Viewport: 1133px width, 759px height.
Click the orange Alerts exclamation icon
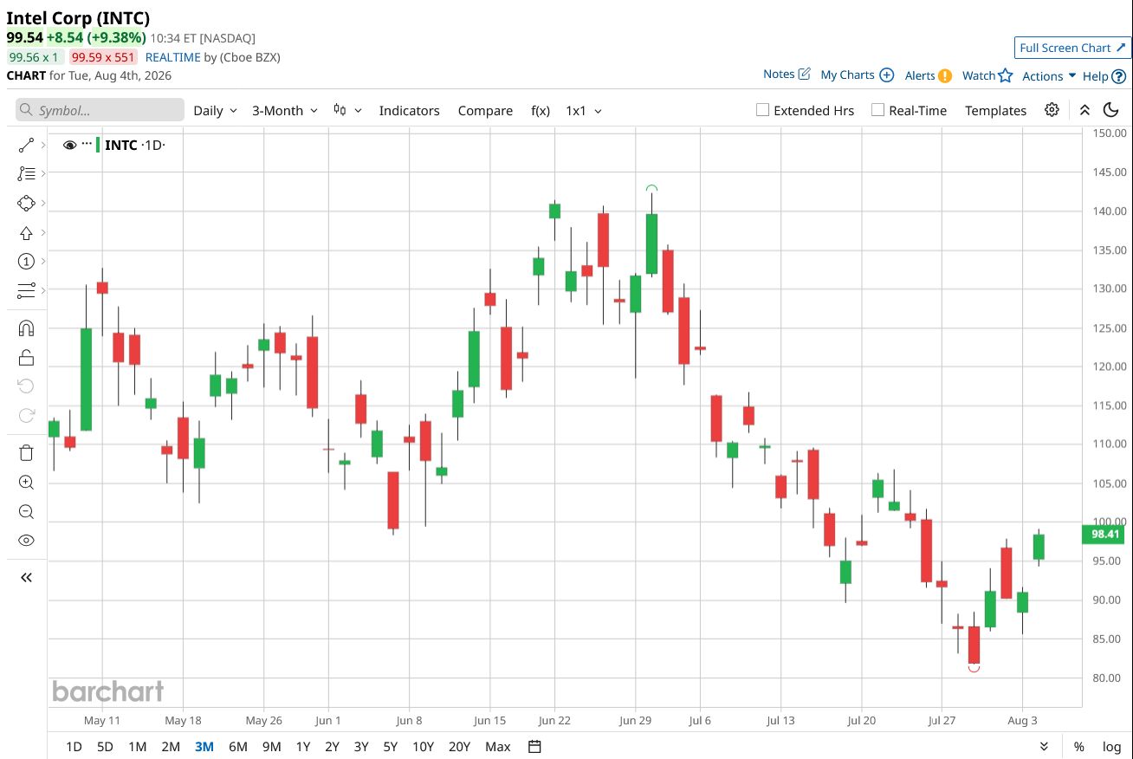945,75
